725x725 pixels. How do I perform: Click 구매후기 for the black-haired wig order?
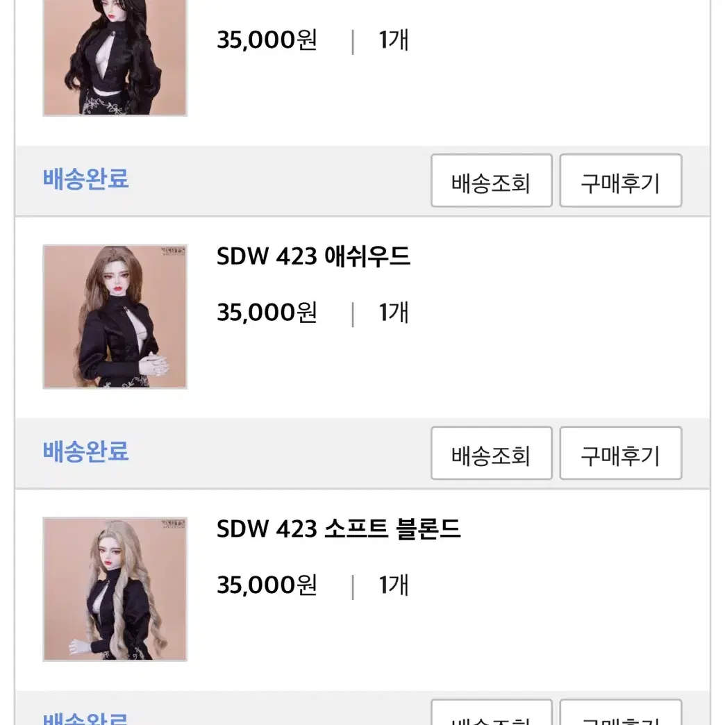pyautogui.click(x=621, y=181)
